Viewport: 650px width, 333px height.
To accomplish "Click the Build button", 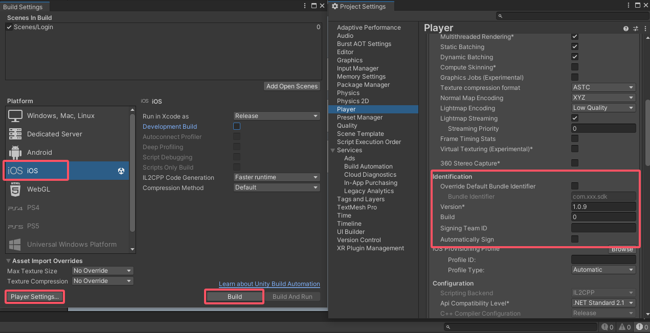I will coord(234,296).
